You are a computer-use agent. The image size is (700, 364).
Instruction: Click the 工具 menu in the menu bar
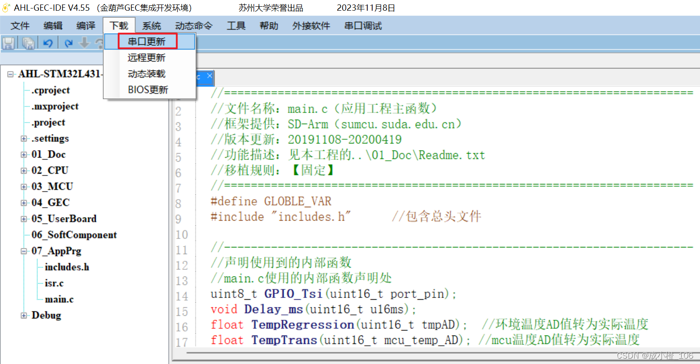(236, 25)
